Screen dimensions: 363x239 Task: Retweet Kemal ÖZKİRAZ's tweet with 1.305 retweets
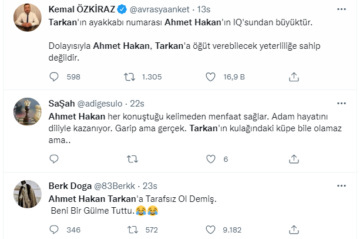pos(129,77)
